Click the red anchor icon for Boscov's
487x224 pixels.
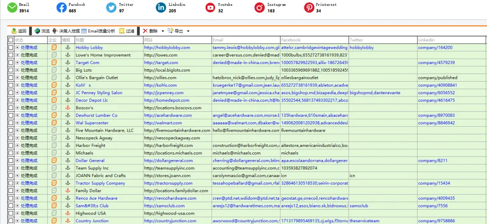click(x=67, y=108)
